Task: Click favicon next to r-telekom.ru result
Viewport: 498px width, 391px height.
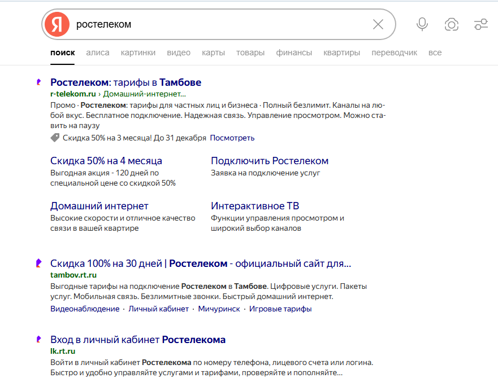Action: pos(38,82)
